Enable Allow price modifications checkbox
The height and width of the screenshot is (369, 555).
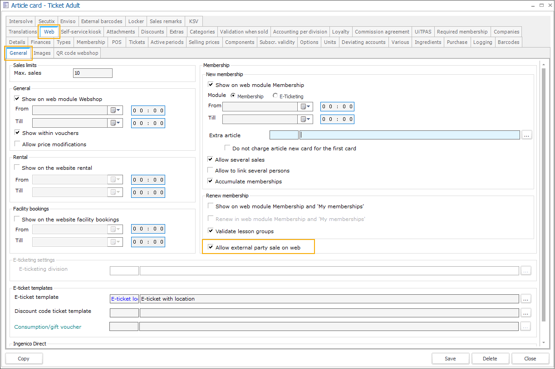click(18, 144)
